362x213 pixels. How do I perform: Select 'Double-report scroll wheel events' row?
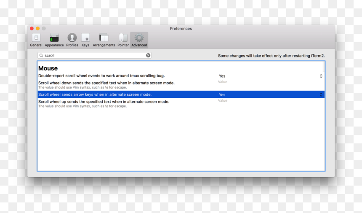coord(181,76)
